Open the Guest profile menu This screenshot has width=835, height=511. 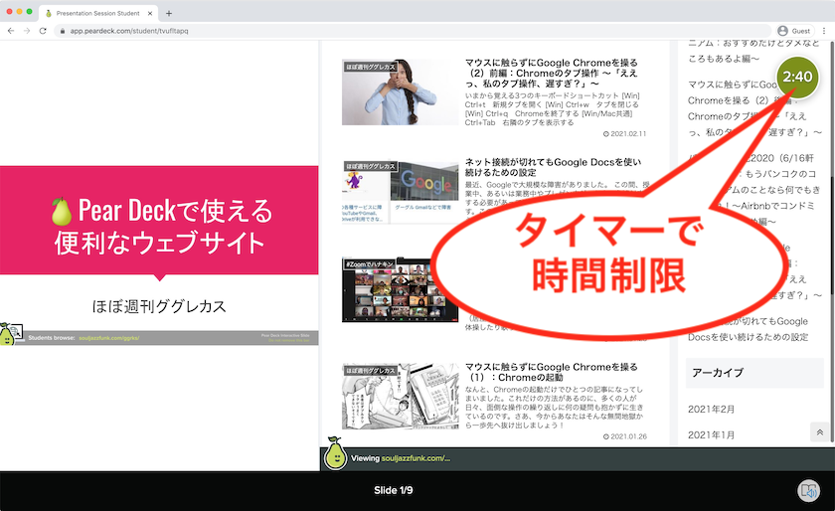pos(795,31)
